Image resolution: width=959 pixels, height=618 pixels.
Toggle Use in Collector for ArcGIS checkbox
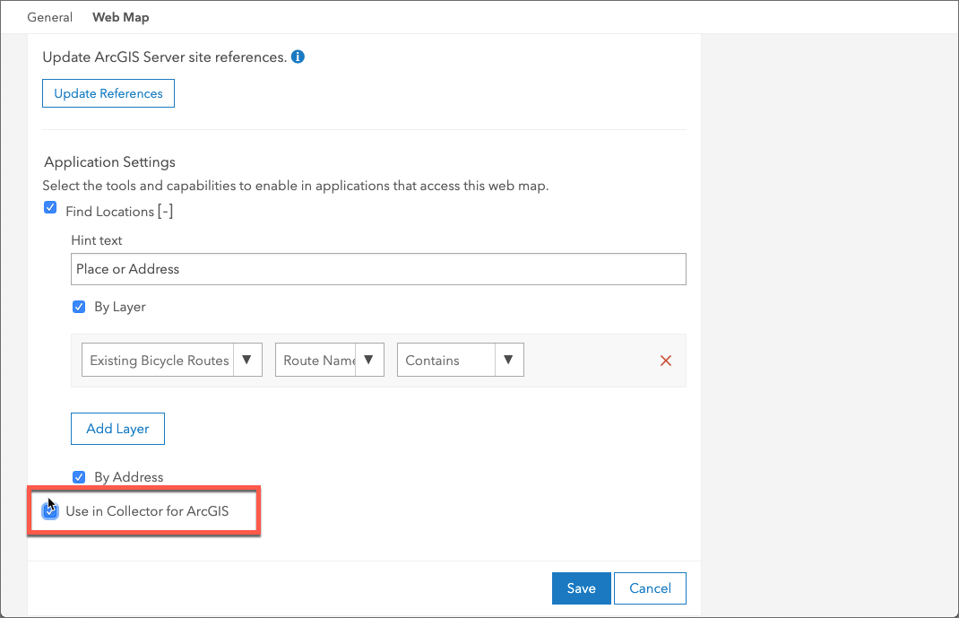[50, 510]
